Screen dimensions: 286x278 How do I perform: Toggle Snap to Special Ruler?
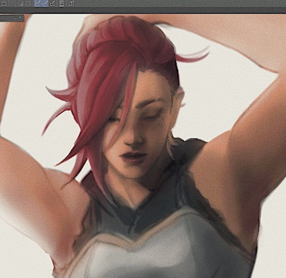(45, 4)
